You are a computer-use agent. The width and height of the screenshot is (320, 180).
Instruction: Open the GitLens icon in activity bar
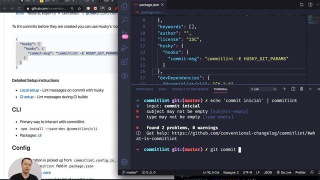pyautogui.click(x=124, y=75)
